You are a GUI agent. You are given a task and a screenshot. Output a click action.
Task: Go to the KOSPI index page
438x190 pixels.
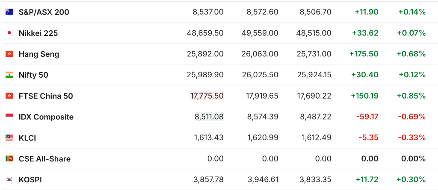point(30,179)
